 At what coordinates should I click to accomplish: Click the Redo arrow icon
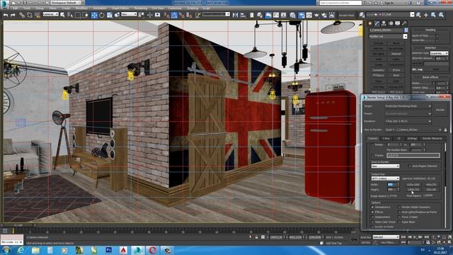pos(13,15)
